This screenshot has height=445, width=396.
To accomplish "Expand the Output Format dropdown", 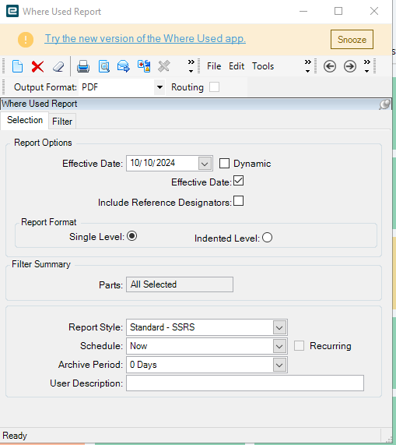I will 159,87.
